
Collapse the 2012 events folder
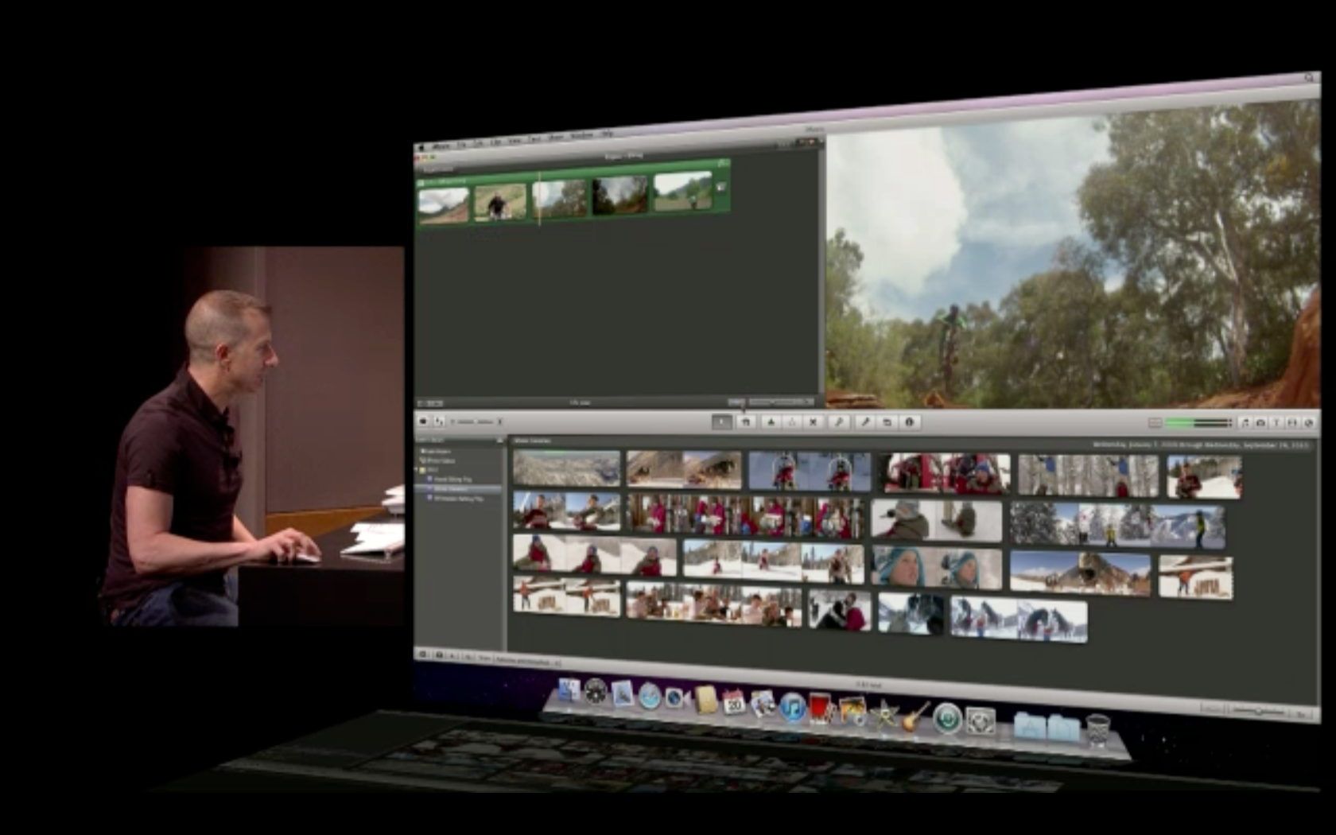point(416,468)
